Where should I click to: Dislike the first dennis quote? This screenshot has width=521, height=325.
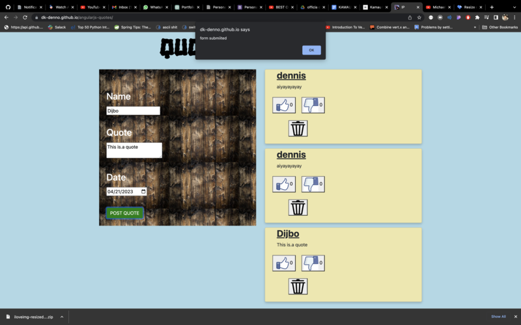(x=312, y=105)
